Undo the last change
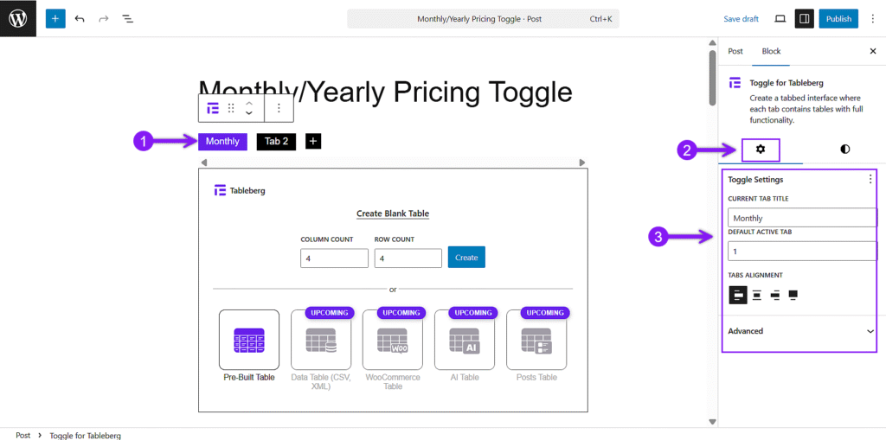This screenshot has height=440, width=886. pyautogui.click(x=80, y=19)
